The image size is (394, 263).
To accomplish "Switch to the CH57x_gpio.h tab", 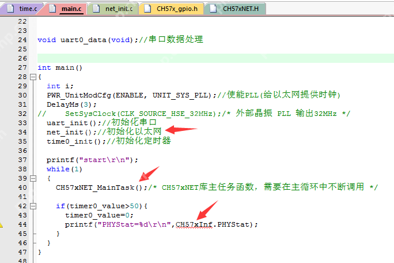I will tap(172, 9).
